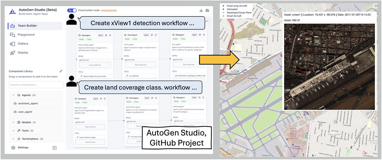
Task: Edit the classification_agent VisionAgent card
Action: 152,98
